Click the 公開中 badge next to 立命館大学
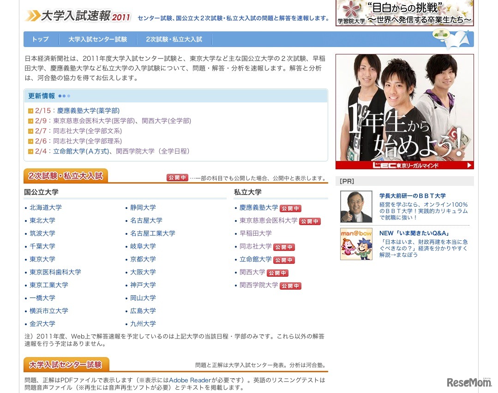This screenshot has width=498, height=393. (x=284, y=260)
